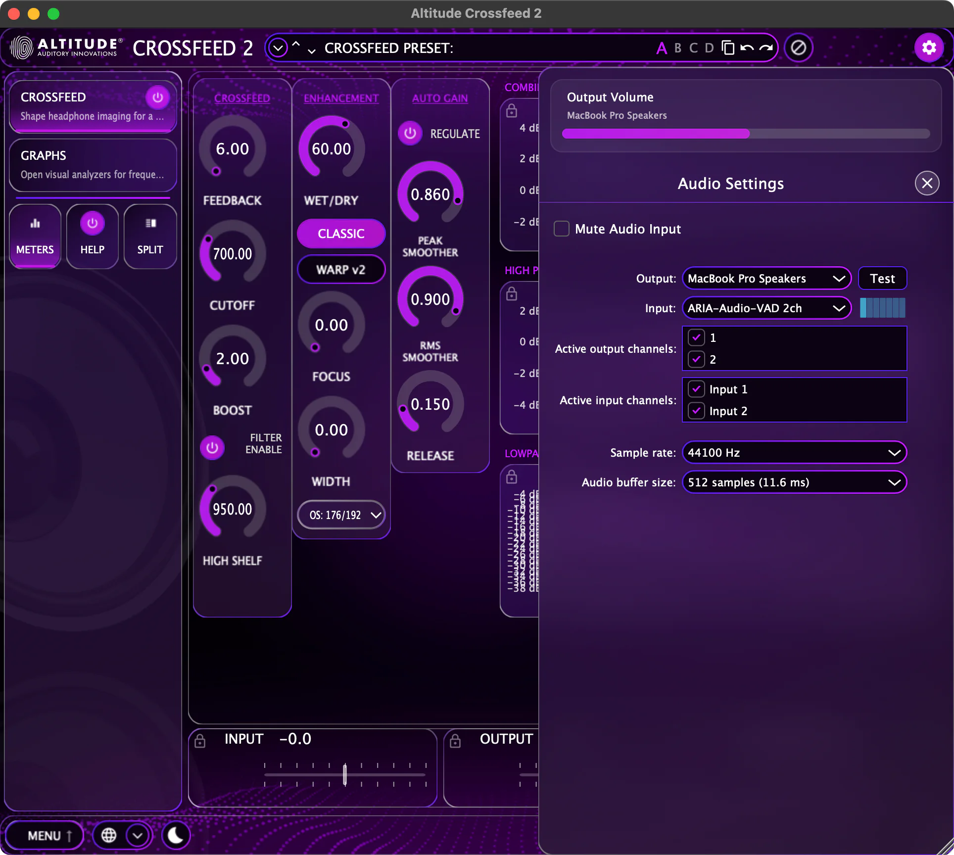Click the FOCUS knob showing 0.00

[331, 325]
